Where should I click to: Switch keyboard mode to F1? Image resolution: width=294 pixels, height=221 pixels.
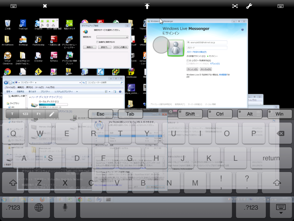coord(39,114)
